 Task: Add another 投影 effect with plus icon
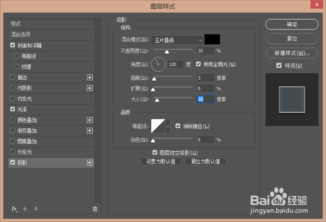coord(90,163)
